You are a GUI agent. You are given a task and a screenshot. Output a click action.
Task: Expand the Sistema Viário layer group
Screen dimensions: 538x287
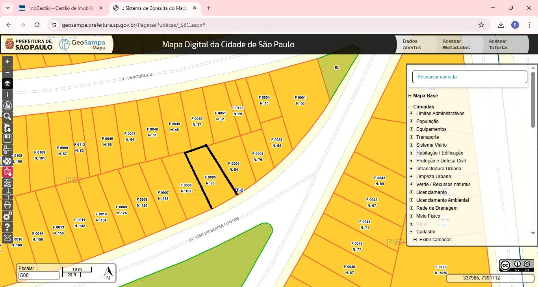click(412, 145)
